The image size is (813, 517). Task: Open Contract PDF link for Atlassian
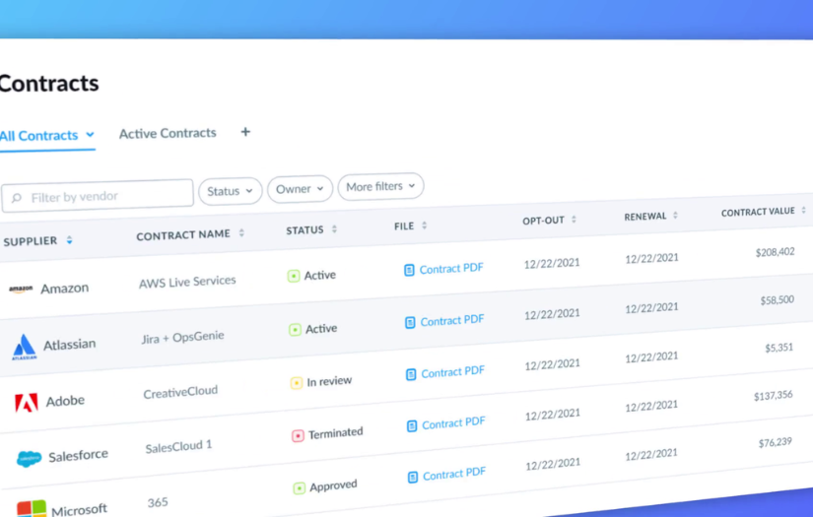452,321
